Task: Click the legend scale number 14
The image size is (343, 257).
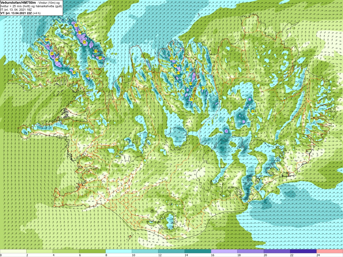Action: coord(186,255)
